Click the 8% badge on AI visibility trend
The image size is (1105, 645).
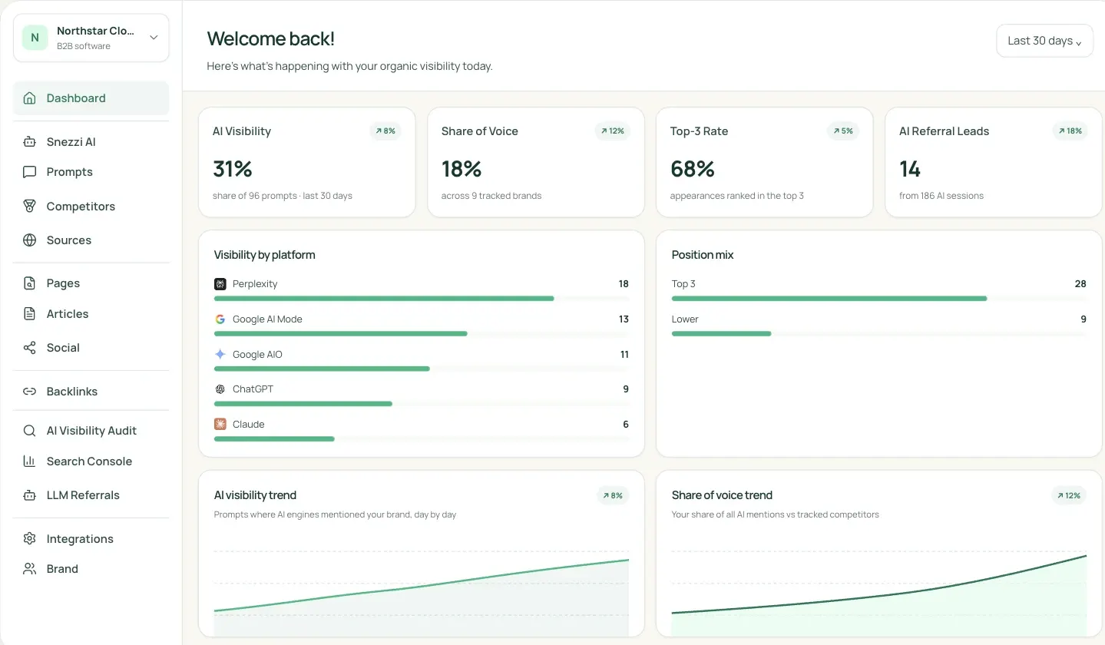pyautogui.click(x=613, y=496)
